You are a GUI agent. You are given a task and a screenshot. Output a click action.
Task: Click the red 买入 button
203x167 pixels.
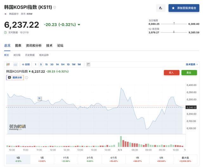(172, 73)
